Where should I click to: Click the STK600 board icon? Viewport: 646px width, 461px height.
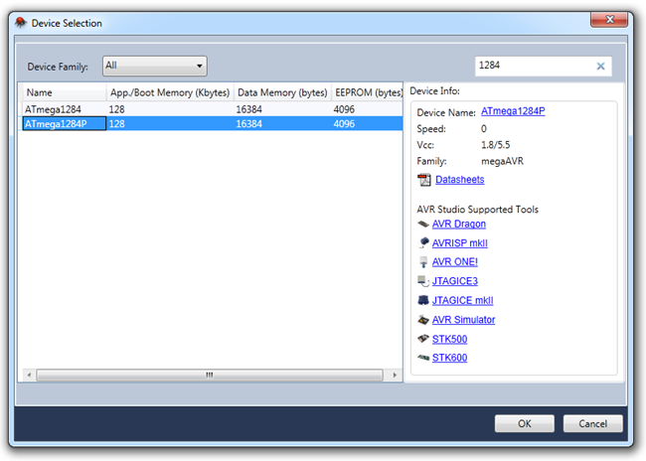point(423,358)
